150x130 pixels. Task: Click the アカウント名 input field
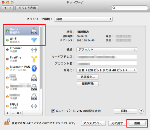pos(107,63)
